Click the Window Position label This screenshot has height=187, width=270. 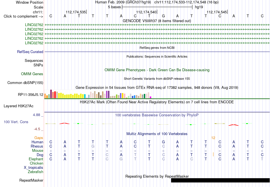[x=30, y=2]
